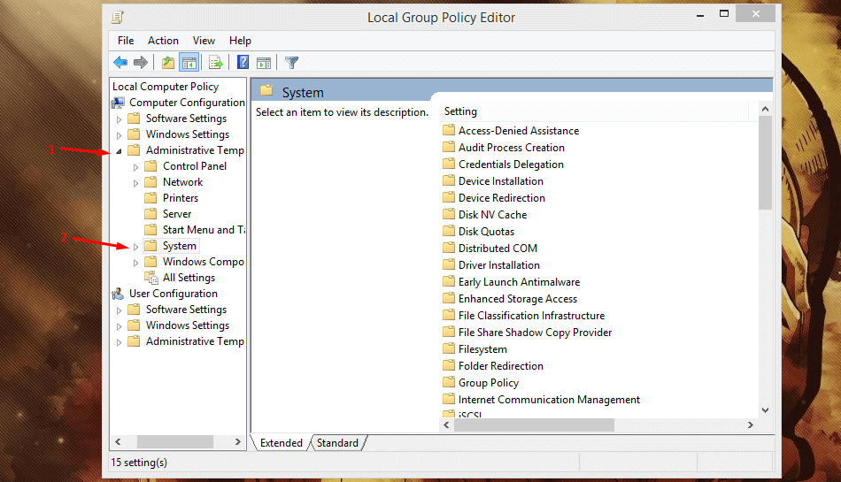Select the Device Installation folder
The image size is (841, 482).
tap(500, 181)
